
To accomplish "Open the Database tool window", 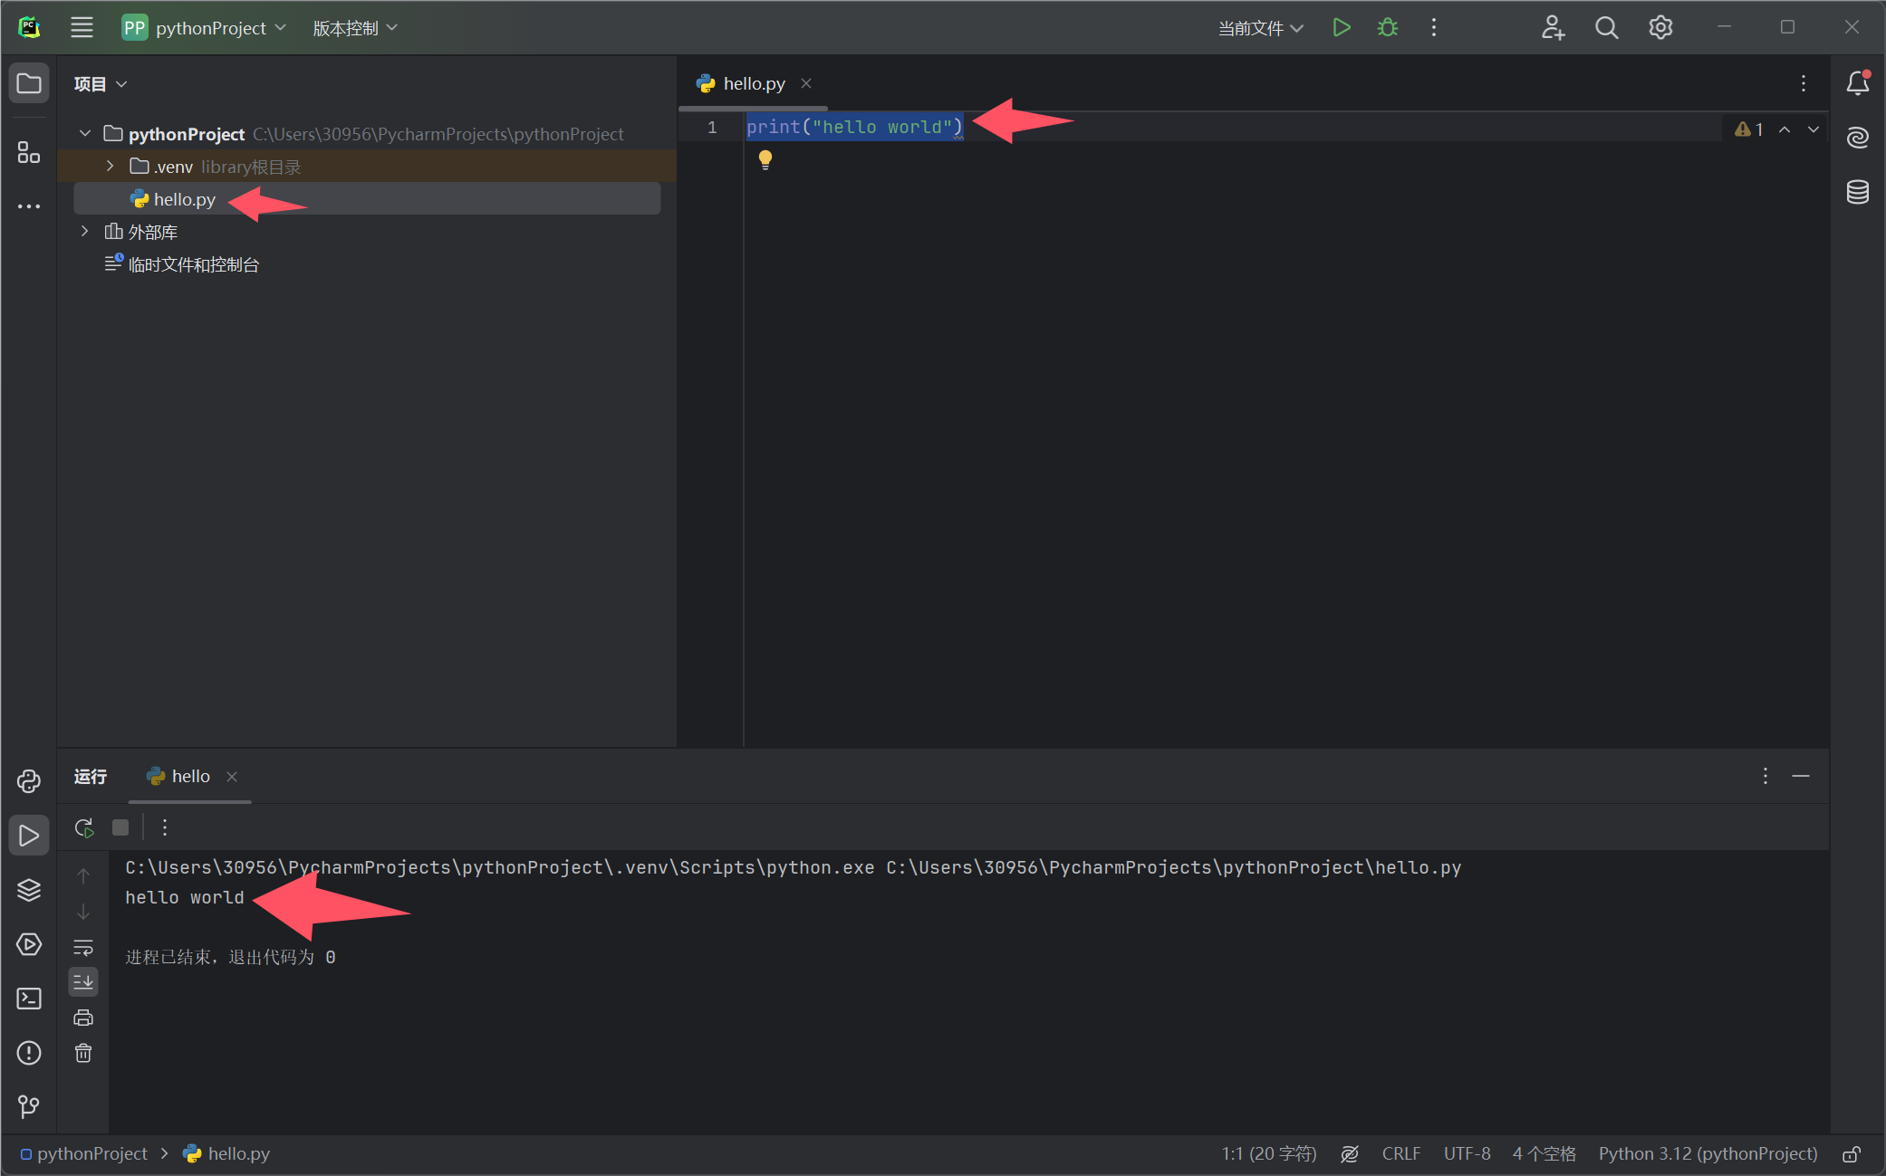I will (1857, 192).
